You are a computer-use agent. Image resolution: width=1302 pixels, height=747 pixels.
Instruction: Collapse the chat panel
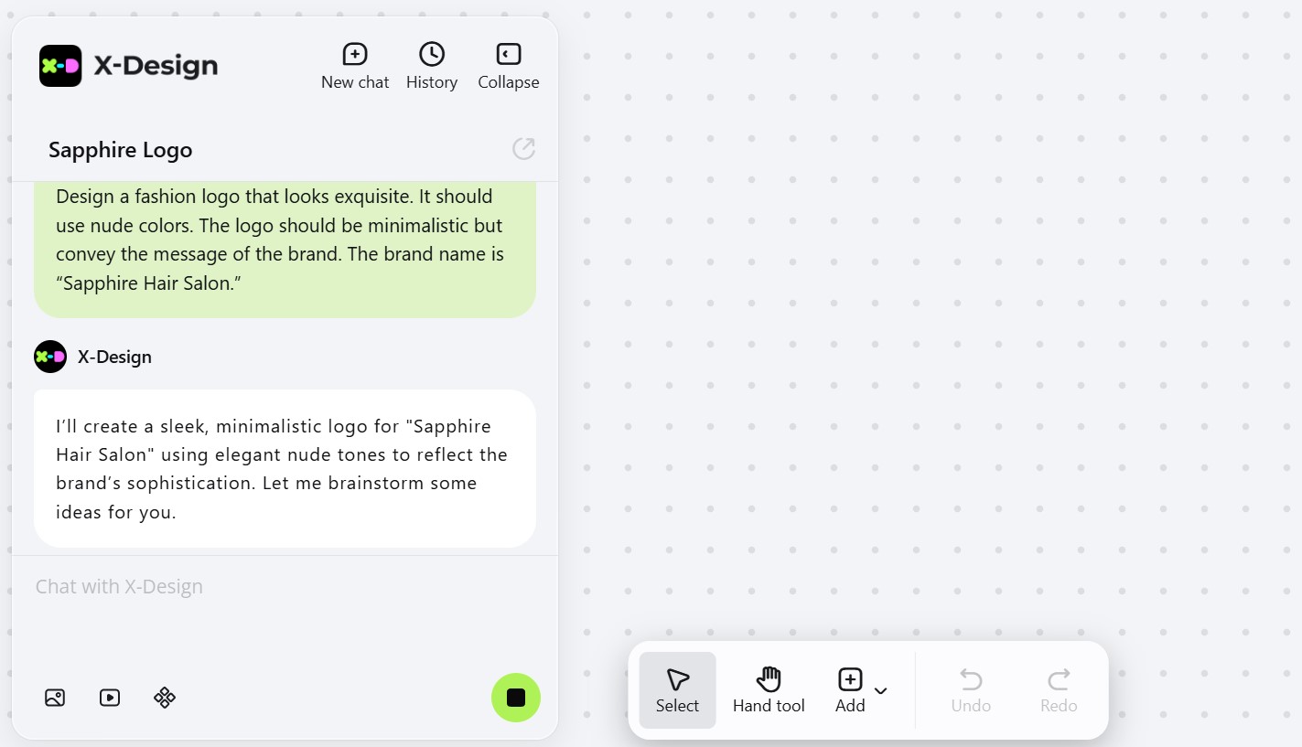[x=509, y=67]
